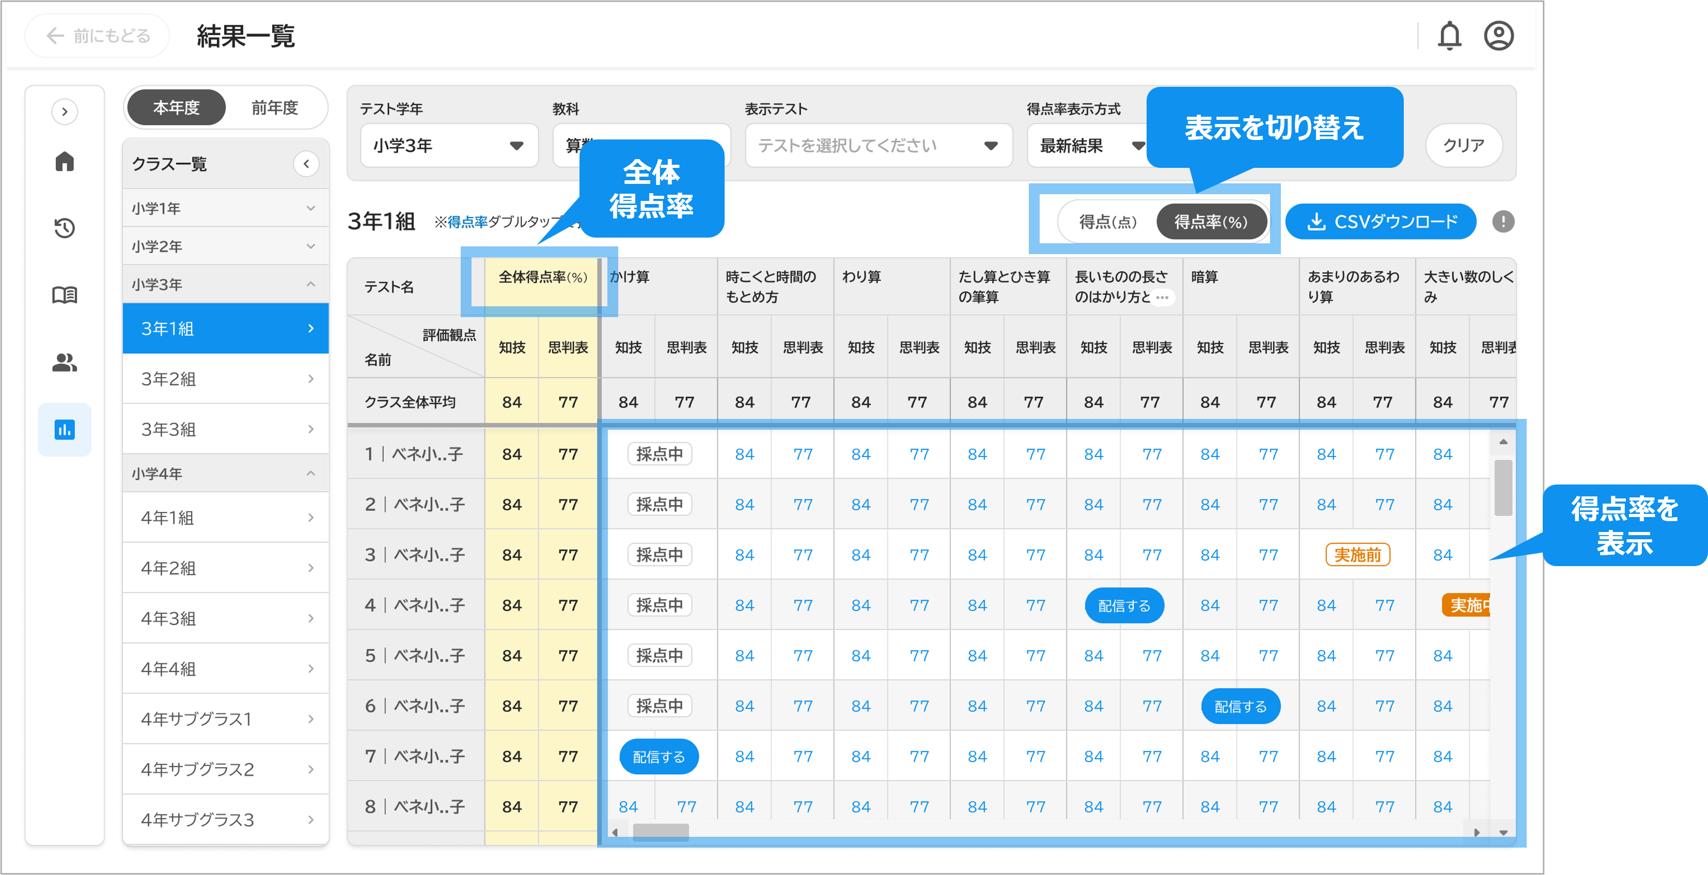Expand sidebar with the arrow button

click(x=65, y=112)
